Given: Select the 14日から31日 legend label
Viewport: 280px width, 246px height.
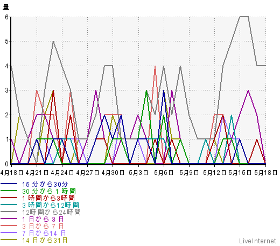Looking at the screenshot, I should pos(45,240).
